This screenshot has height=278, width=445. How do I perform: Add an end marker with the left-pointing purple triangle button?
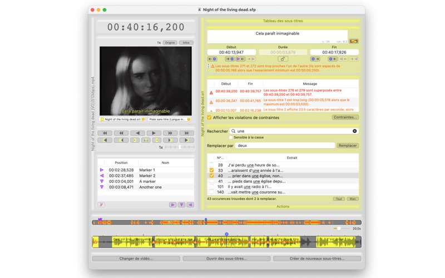pos(190,205)
